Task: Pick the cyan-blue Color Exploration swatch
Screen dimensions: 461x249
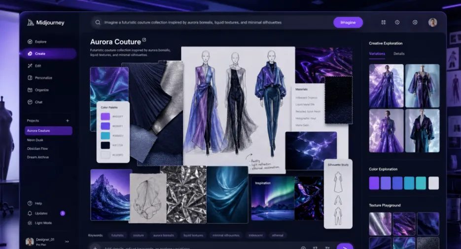Action: (409, 183)
